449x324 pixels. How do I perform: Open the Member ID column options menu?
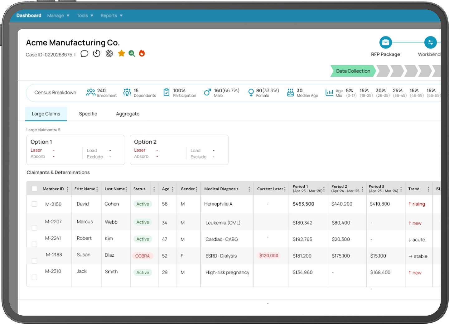68,189
